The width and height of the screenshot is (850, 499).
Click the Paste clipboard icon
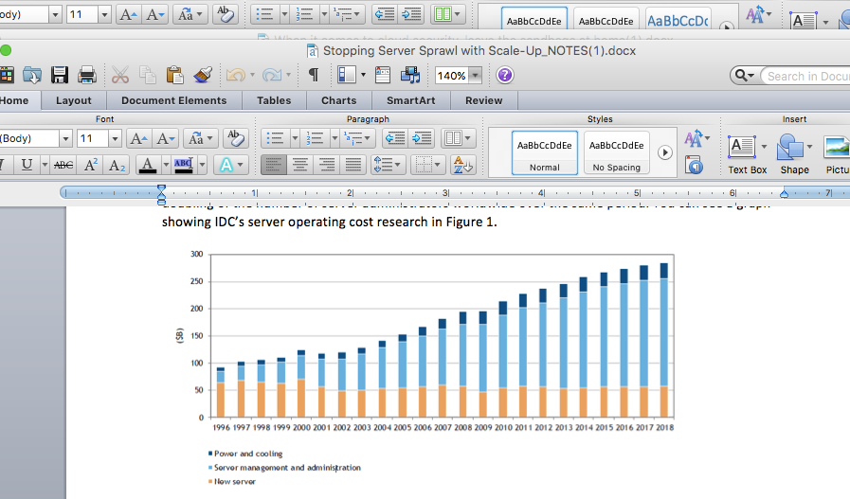[x=174, y=76]
